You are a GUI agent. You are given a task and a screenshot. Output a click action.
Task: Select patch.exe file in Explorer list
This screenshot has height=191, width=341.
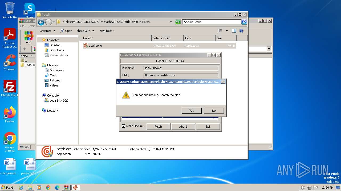tap(159, 46)
